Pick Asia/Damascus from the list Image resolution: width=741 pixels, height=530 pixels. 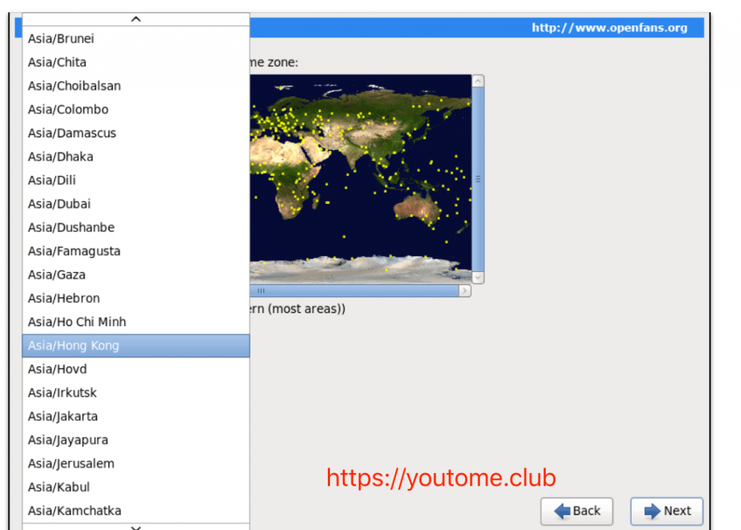click(135, 133)
